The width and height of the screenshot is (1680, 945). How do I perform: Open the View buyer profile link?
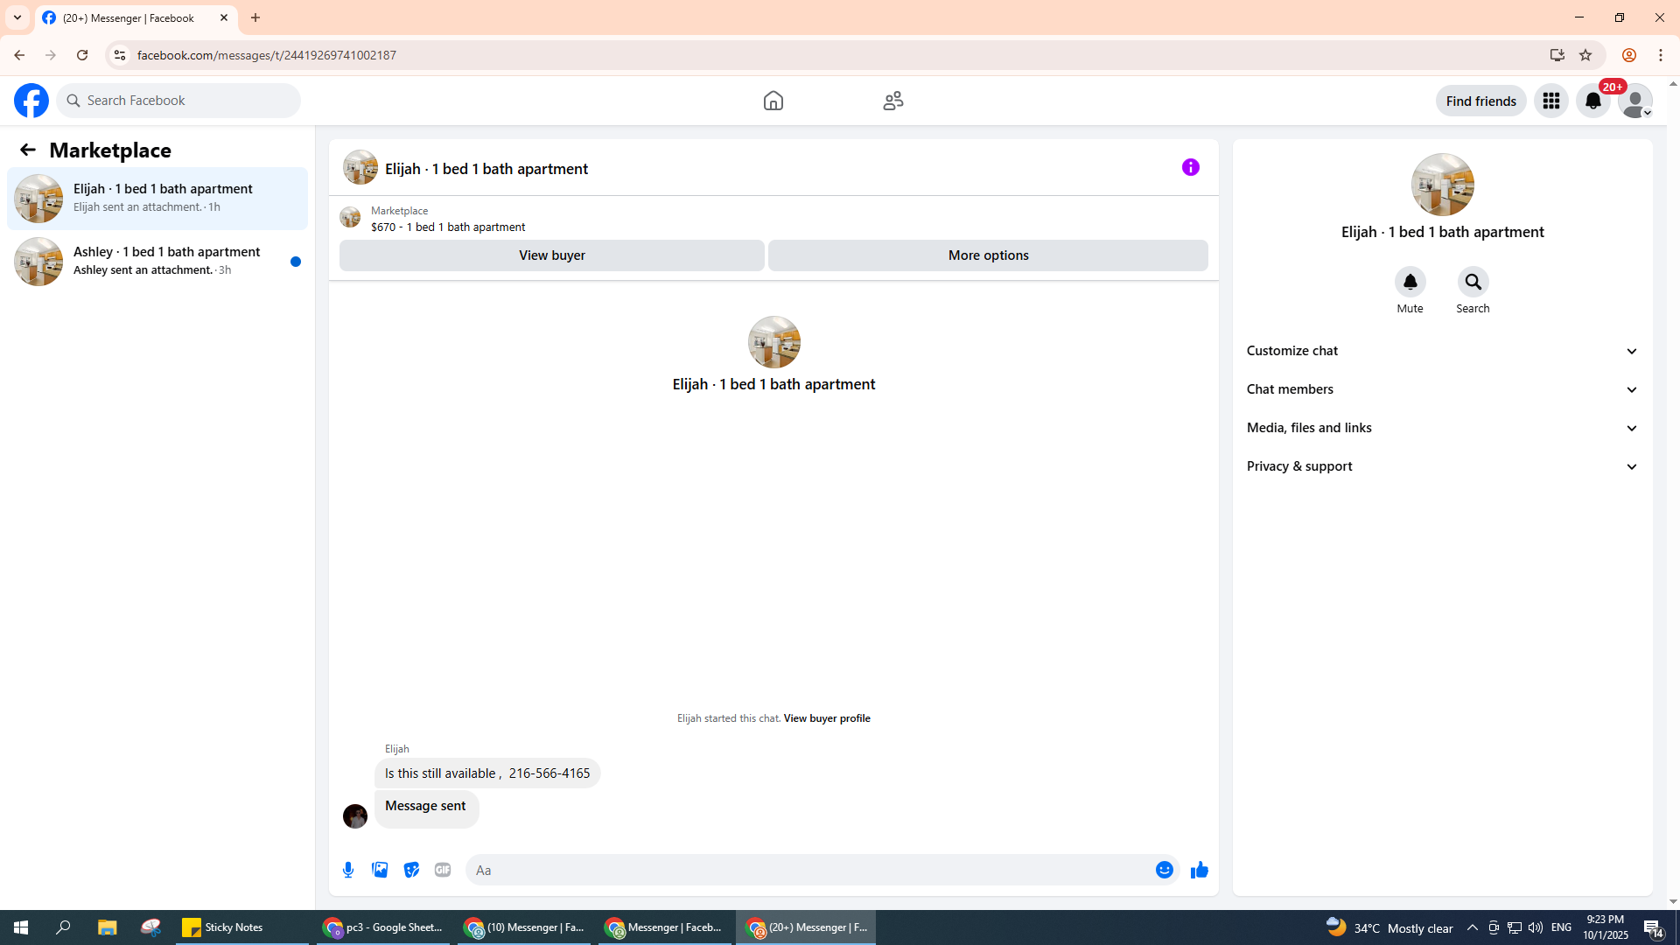tap(826, 718)
